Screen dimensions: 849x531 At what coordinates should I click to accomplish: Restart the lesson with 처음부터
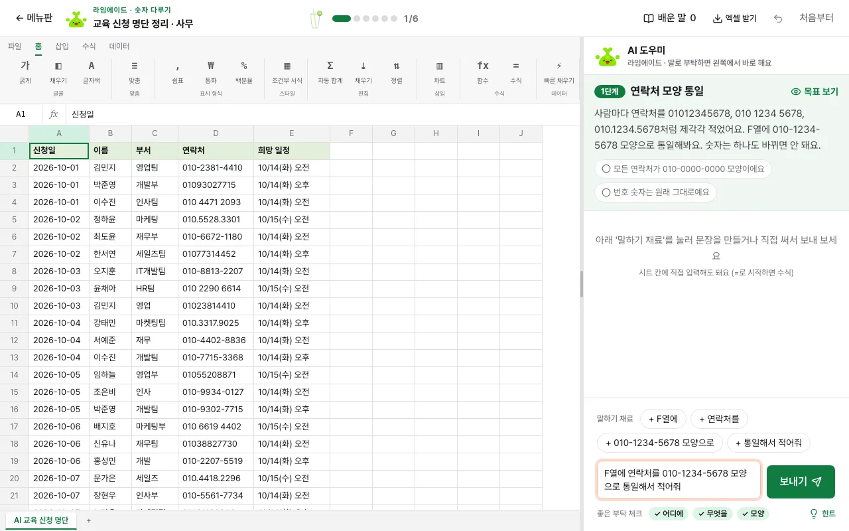coord(816,19)
